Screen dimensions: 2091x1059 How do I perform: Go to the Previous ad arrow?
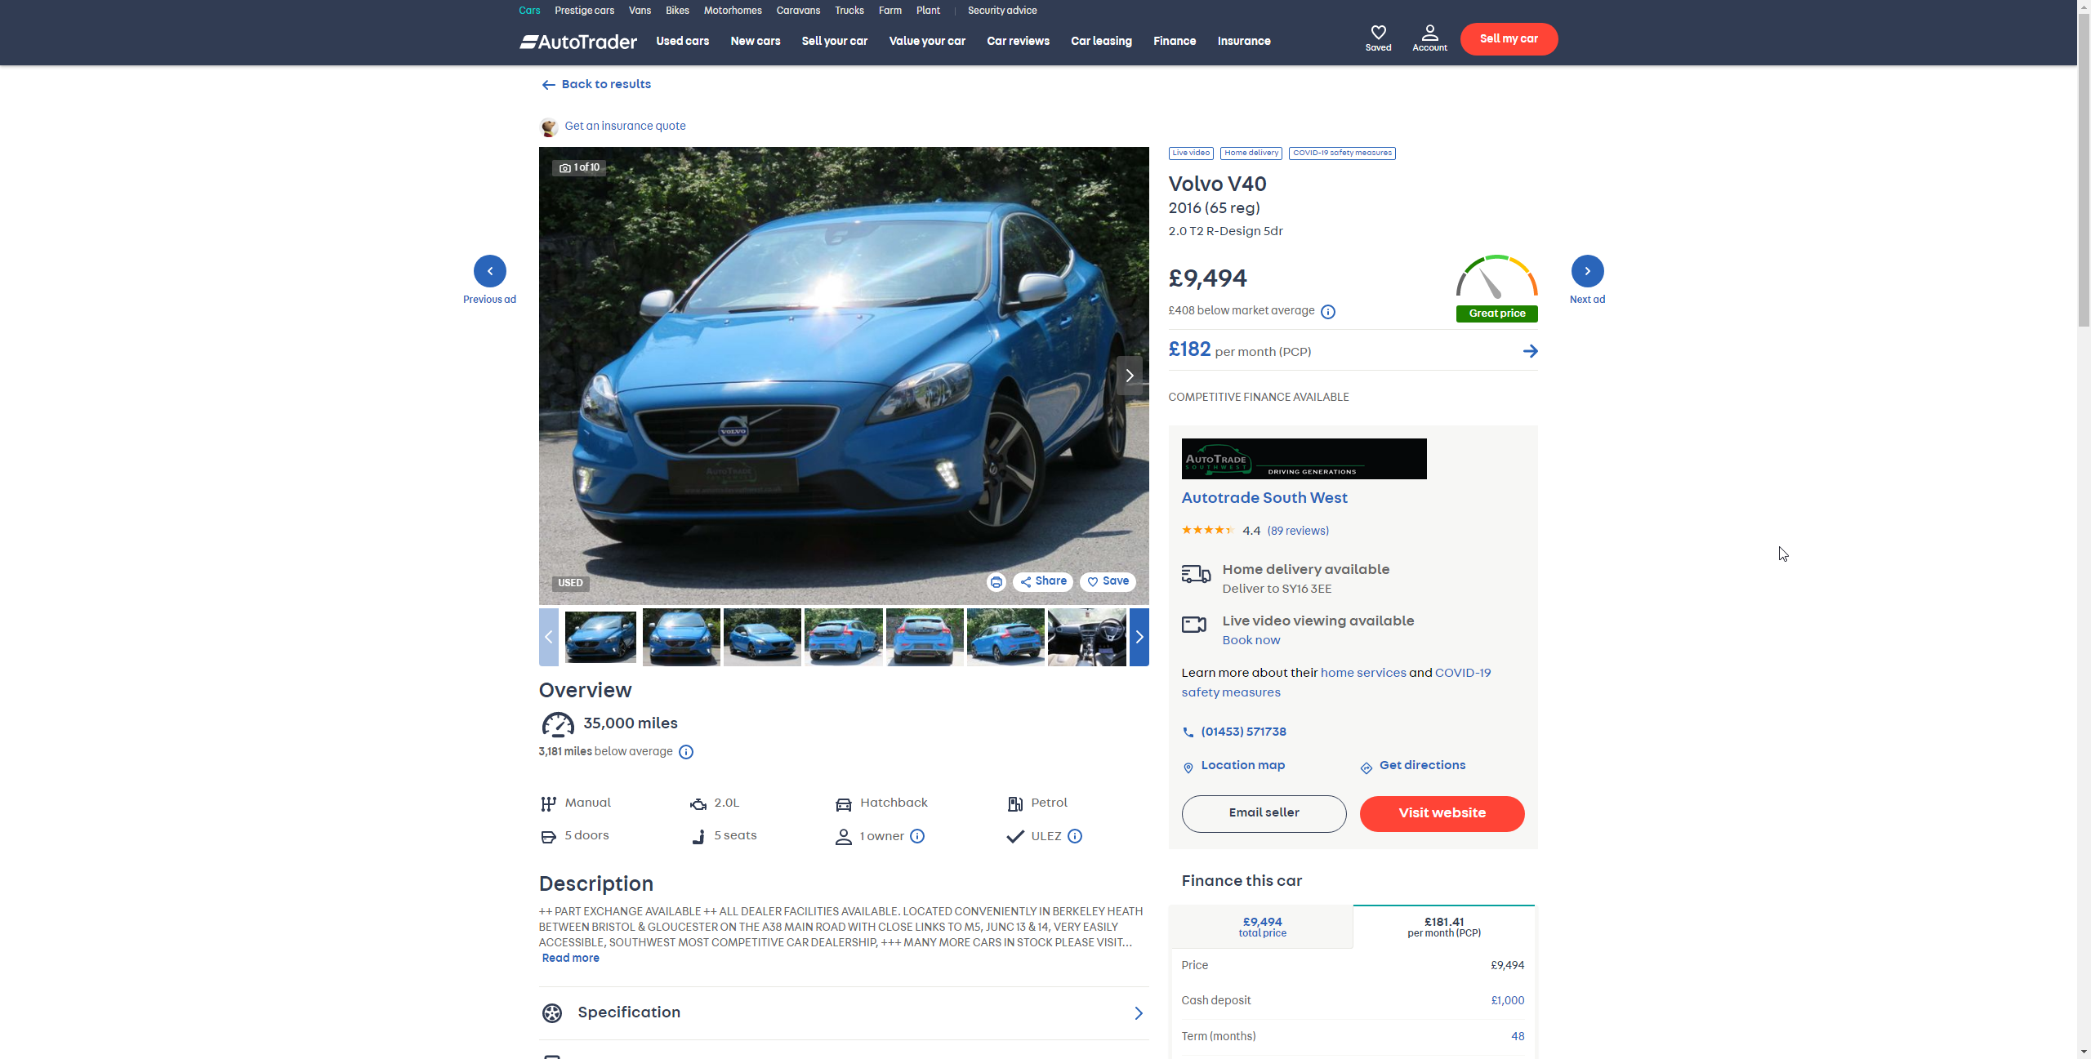tap(490, 271)
